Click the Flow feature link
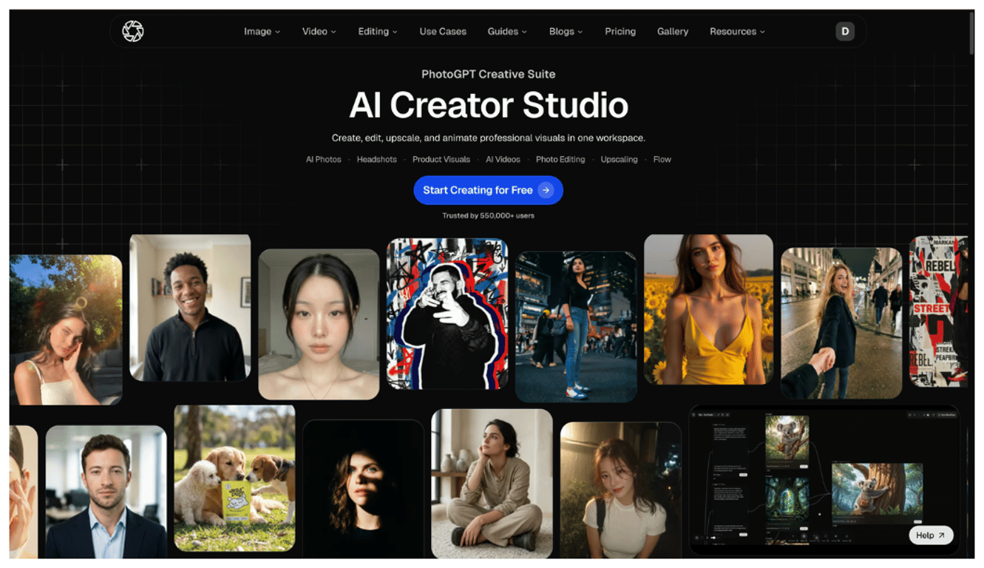The image size is (984, 568). point(662,160)
